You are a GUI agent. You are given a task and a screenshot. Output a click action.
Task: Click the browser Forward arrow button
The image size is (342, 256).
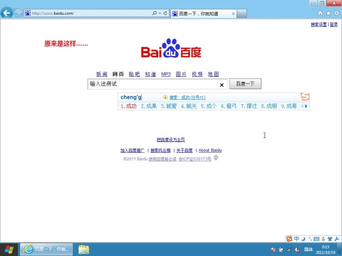(x=18, y=13)
